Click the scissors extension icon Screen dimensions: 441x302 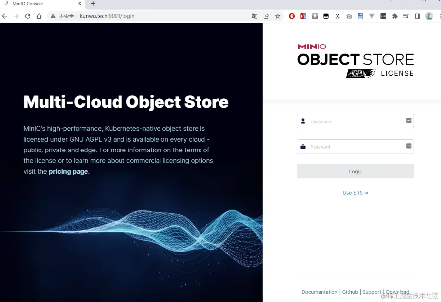(x=338, y=16)
